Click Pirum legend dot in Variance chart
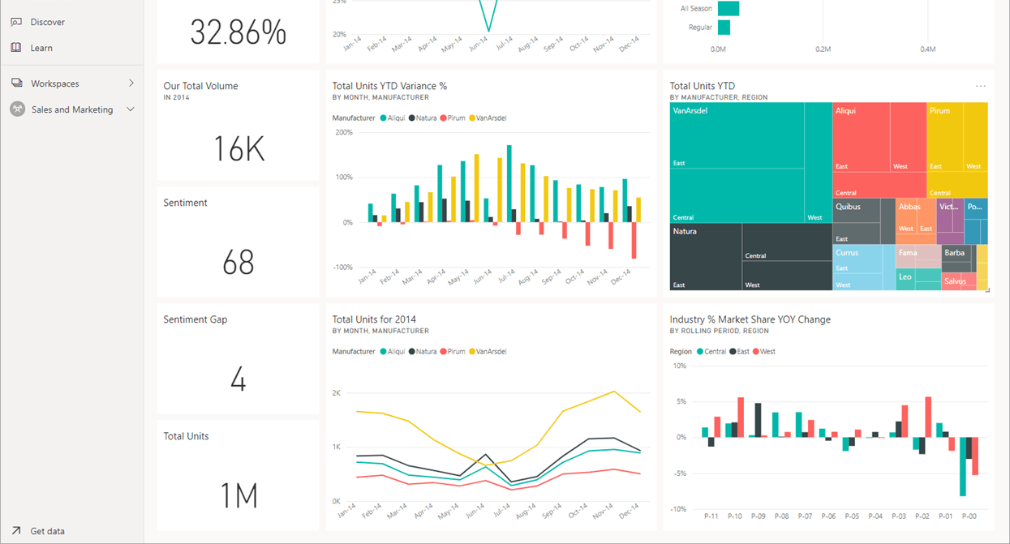Image resolution: width=1010 pixels, height=544 pixels. (x=443, y=118)
